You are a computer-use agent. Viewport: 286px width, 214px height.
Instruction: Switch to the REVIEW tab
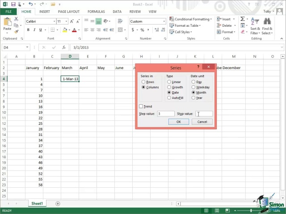tap(135, 12)
